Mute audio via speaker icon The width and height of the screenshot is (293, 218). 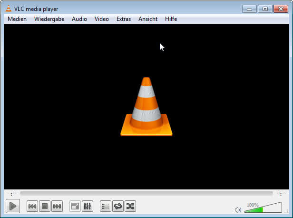pyautogui.click(x=238, y=209)
